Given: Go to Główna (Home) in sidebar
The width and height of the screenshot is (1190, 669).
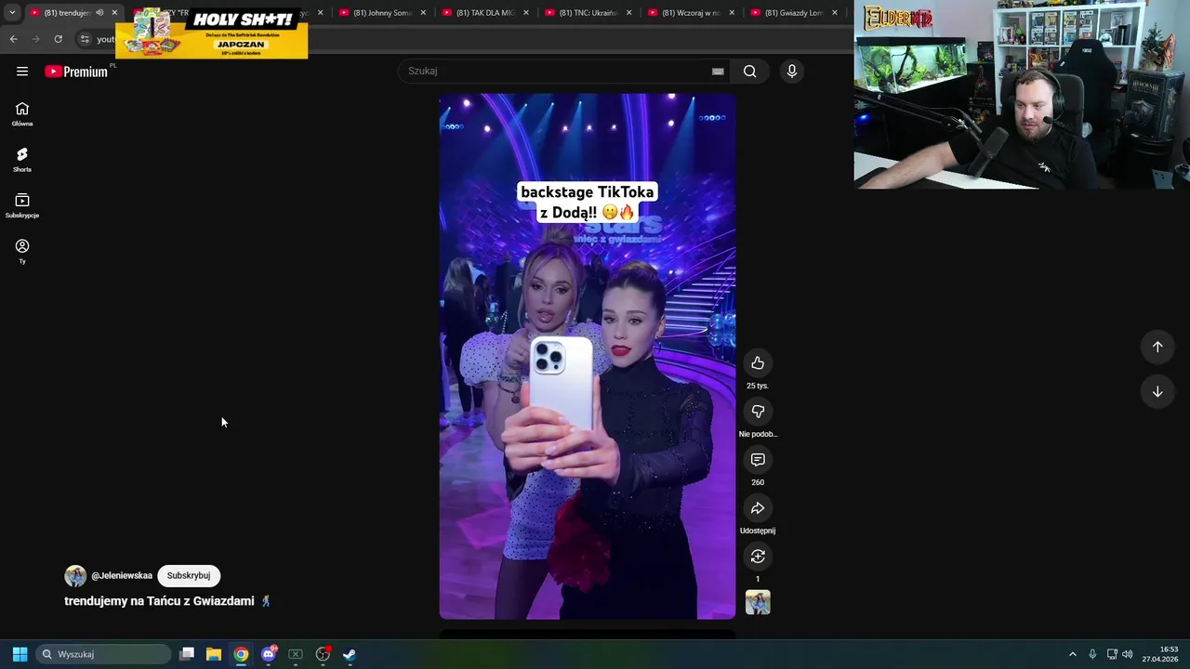Looking at the screenshot, I should pyautogui.click(x=22, y=114).
